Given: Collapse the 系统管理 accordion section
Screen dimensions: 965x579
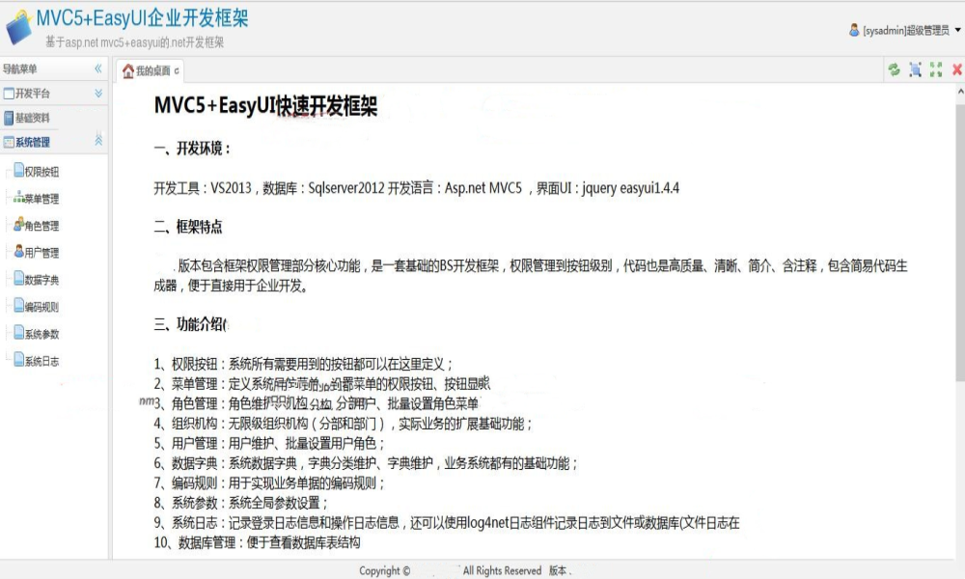Looking at the screenshot, I should 97,141.
